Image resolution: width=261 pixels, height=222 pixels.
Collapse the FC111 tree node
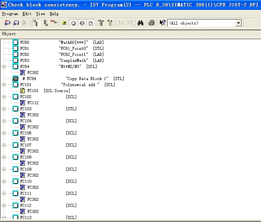tap(4, 193)
